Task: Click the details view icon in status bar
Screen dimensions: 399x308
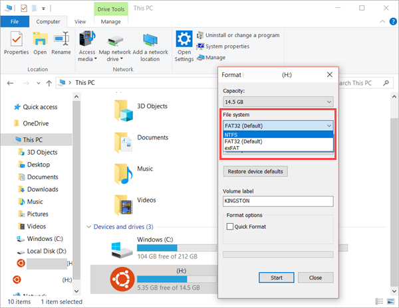Action: coord(379,301)
